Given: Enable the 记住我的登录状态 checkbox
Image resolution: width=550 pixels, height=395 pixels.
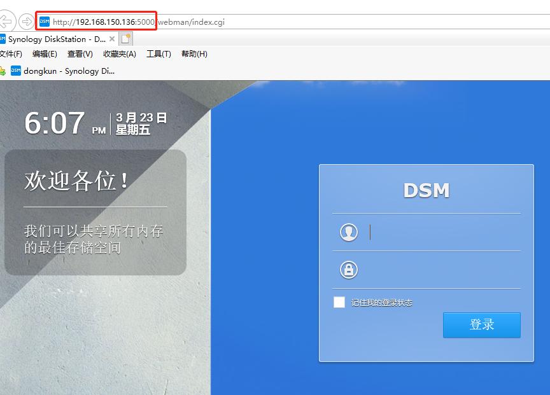Looking at the screenshot, I should pos(339,303).
